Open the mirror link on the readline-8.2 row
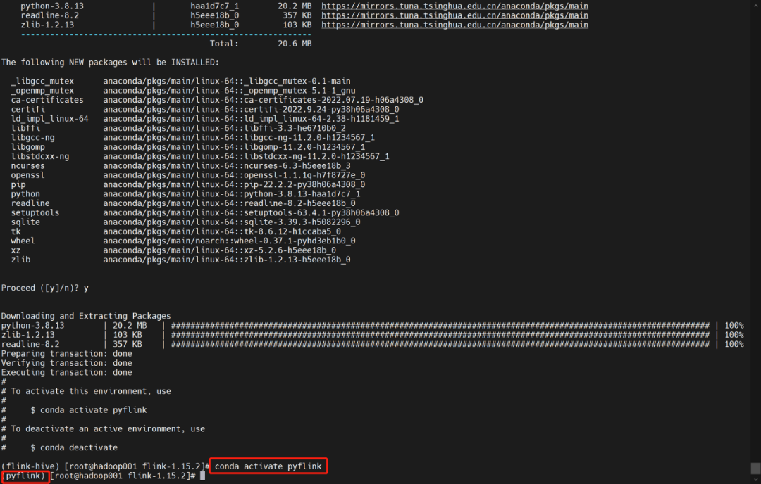This screenshot has height=484, width=761. (454, 15)
